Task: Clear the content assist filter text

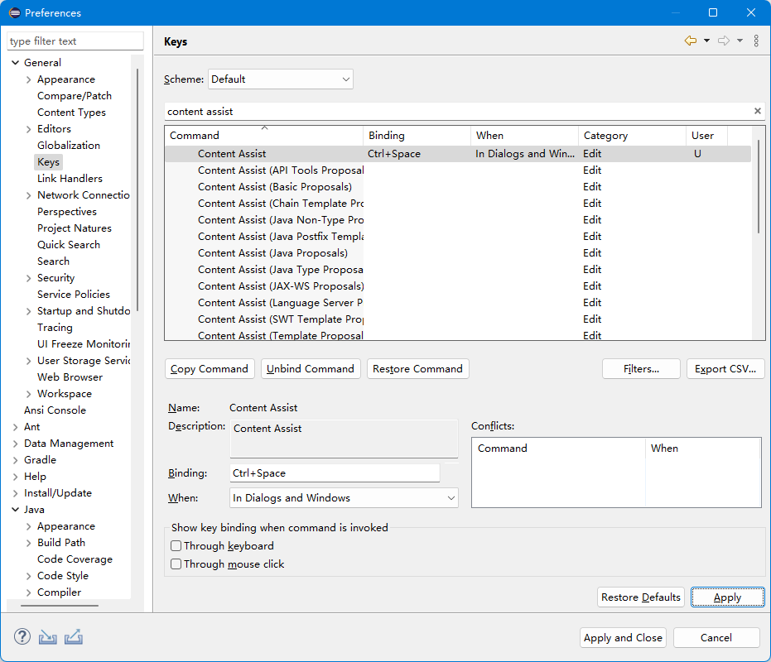Action: (x=757, y=111)
